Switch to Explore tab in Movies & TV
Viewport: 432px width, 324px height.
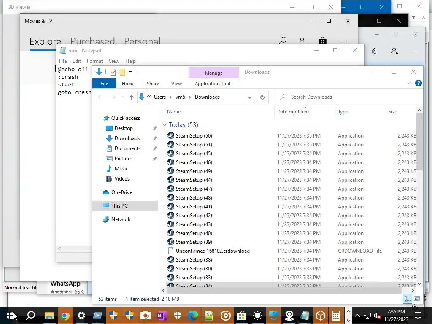[x=45, y=41]
